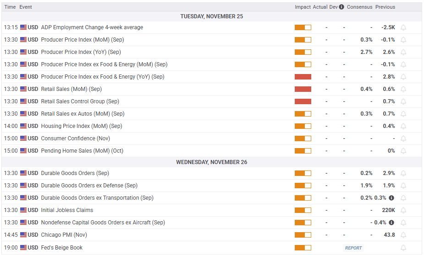Open the Fed's Beige Book REPORT link
This screenshot has height=255, width=424.
pos(353,248)
